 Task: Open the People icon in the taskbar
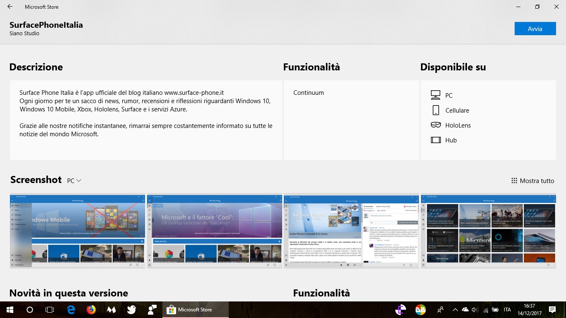pos(440,310)
